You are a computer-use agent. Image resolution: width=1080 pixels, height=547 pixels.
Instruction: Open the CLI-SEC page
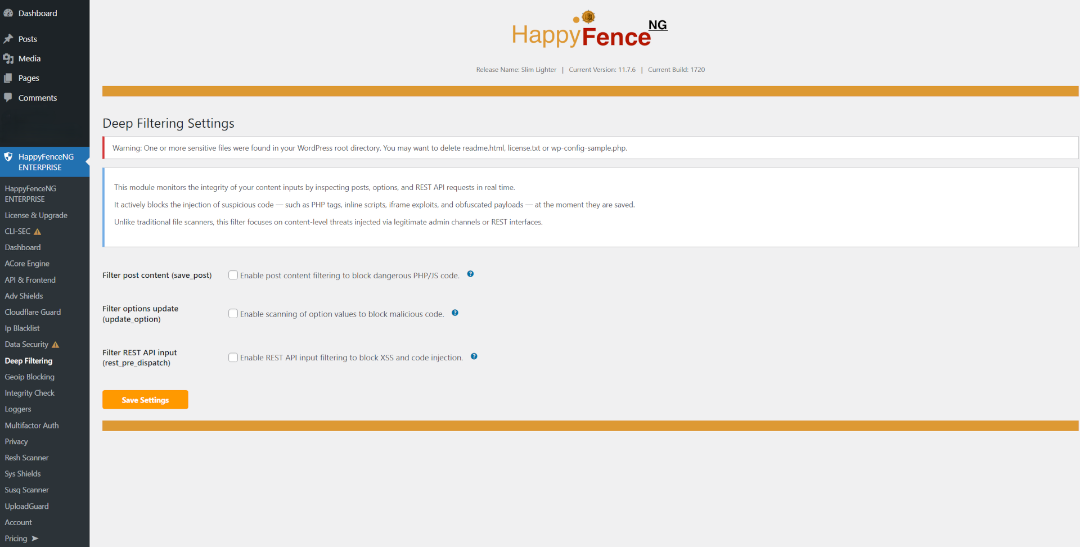pos(17,232)
